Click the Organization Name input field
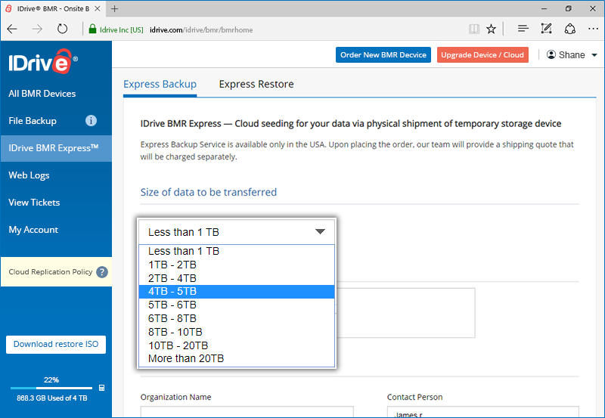 tap(247, 412)
